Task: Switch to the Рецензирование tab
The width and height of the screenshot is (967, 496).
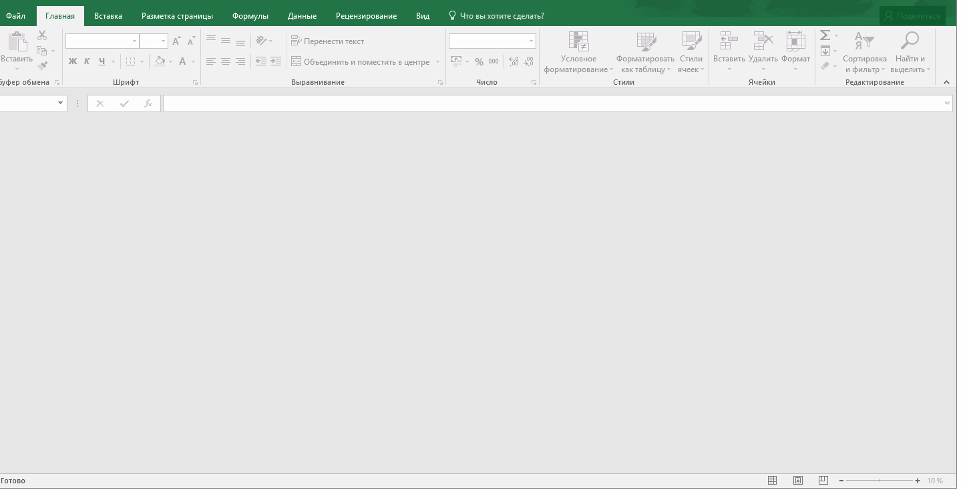Action: (x=366, y=15)
